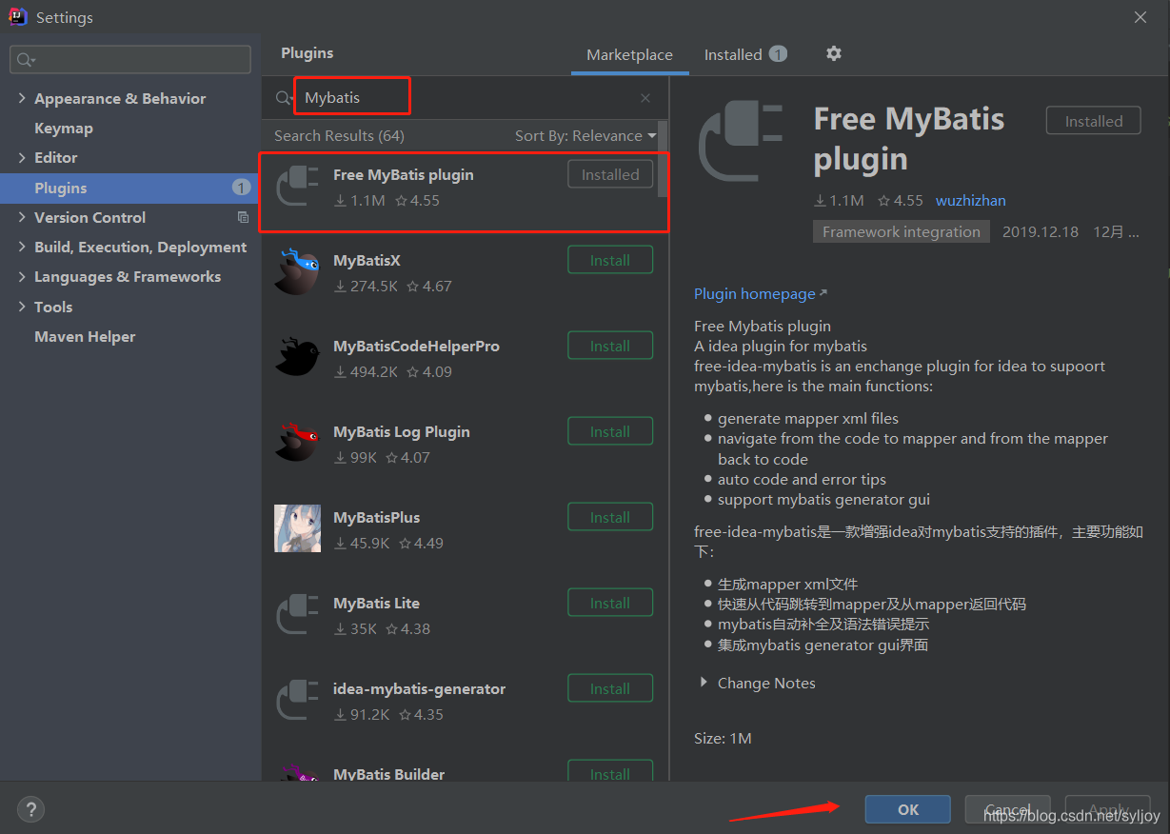Click the Plugins badge count in sidebar
This screenshot has width=1170, height=834.
point(241,188)
